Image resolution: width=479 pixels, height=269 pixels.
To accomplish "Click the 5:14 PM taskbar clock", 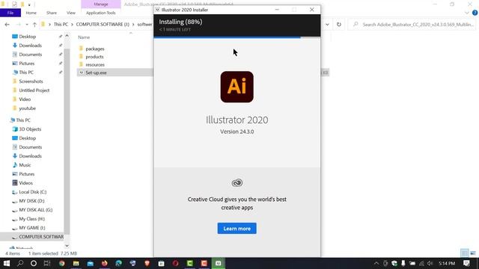I will pos(447,263).
